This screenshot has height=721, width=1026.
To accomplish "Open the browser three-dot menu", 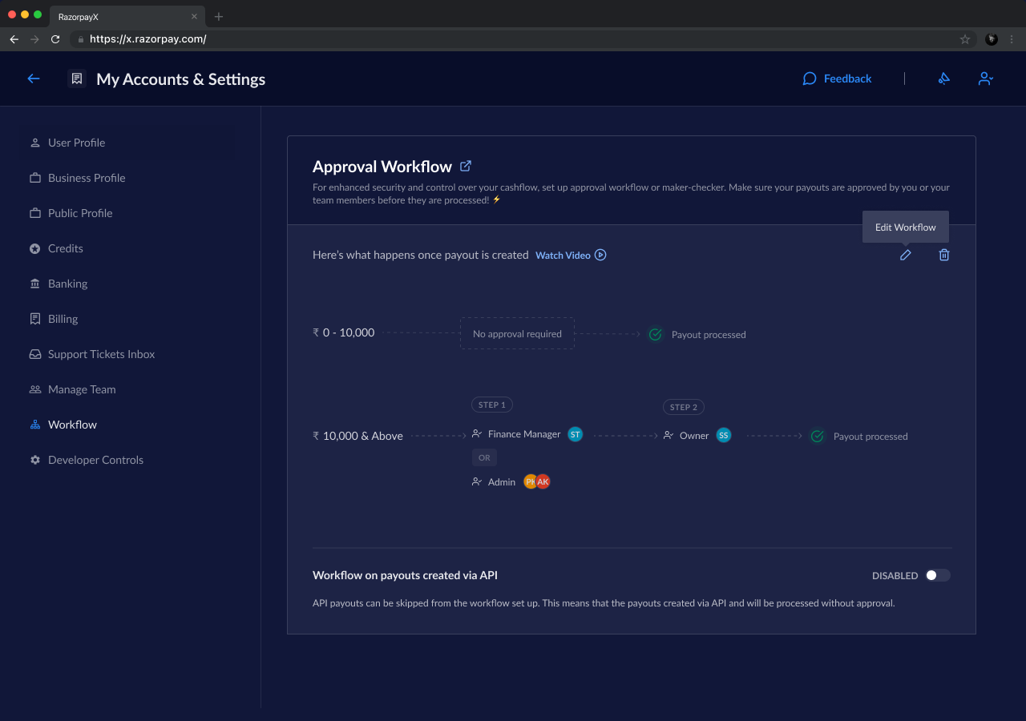I will [1012, 38].
